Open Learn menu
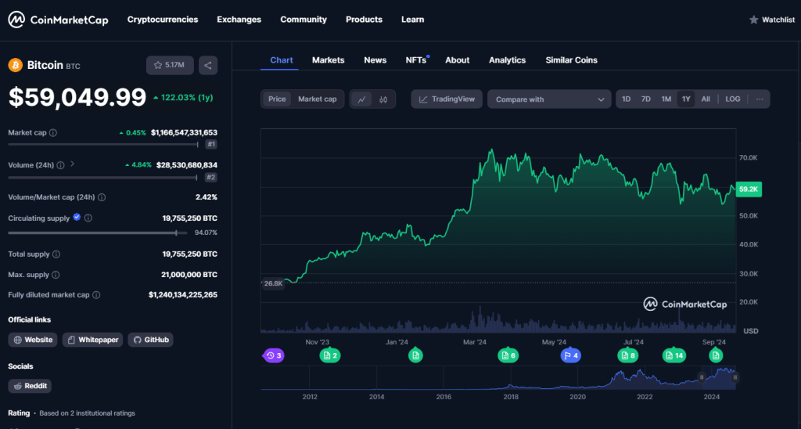 [413, 20]
